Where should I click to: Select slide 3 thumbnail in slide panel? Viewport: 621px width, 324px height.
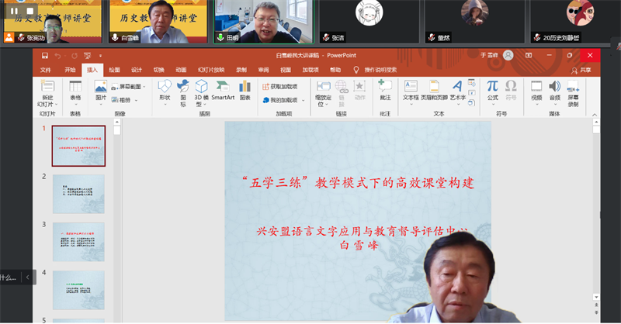(x=78, y=242)
